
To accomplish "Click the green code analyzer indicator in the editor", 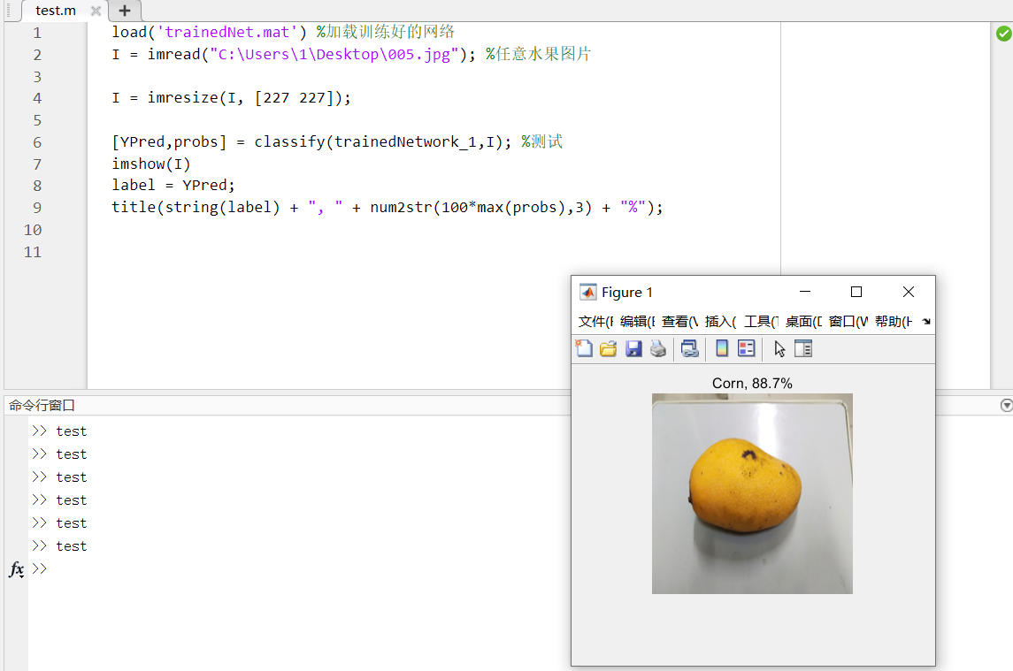I will point(1003,32).
